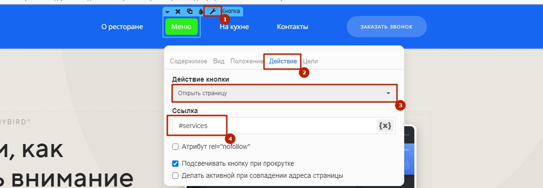This screenshot has height=188, width=543.
Task: Open the wrench settings icon
Action: 212,12
